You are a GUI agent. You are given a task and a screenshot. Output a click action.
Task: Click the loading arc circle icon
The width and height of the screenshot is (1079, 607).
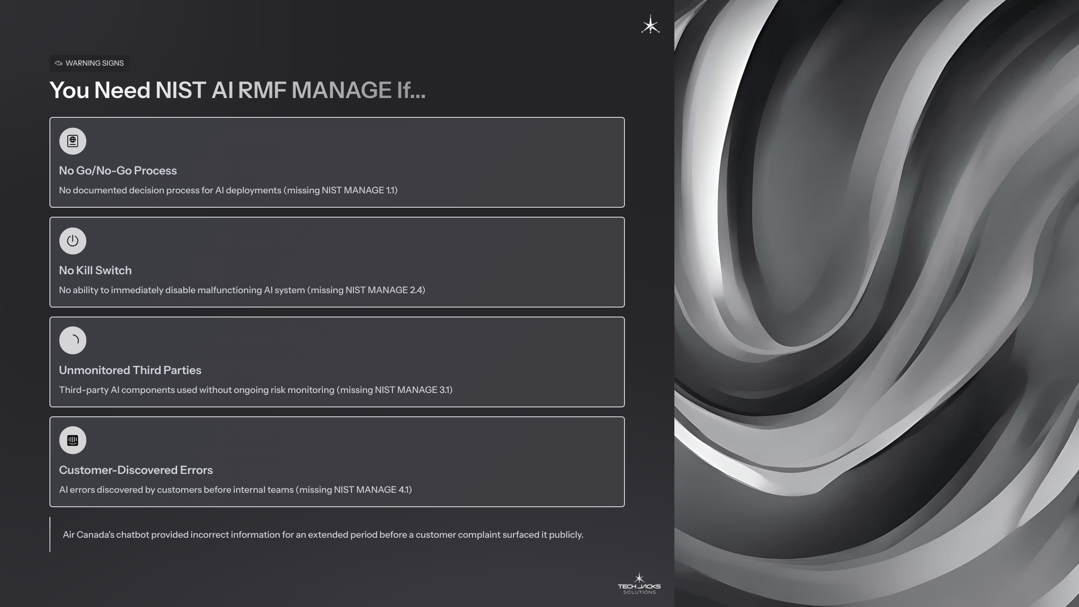tap(72, 340)
